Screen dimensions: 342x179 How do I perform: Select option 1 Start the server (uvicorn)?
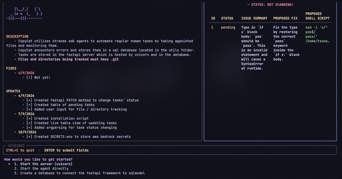click(x=43, y=164)
